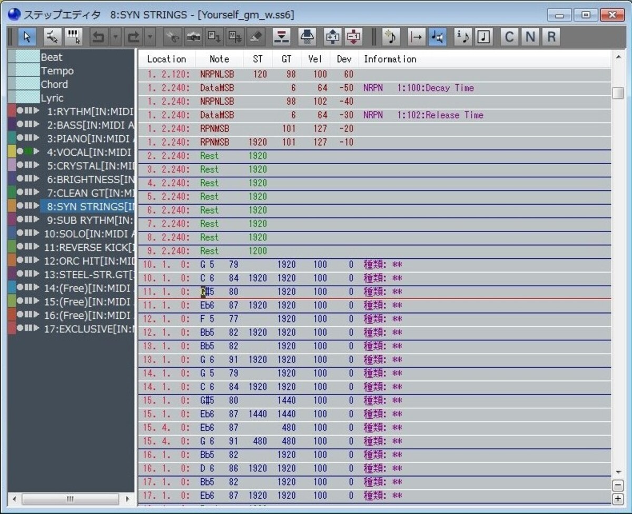632x514 pixels.
Task: Toggle the C filter button
Action: pyautogui.click(x=509, y=36)
